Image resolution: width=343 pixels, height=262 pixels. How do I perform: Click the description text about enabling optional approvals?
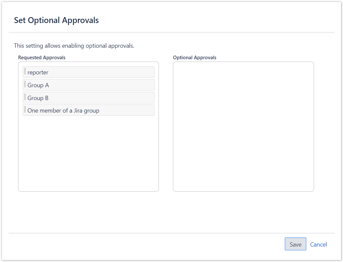point(74,46)
